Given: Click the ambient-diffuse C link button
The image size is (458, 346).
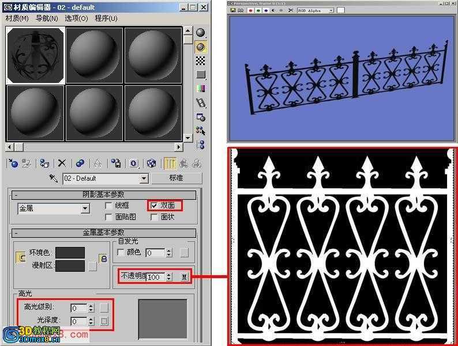Looking at the screenshot, I should [21, 257].
